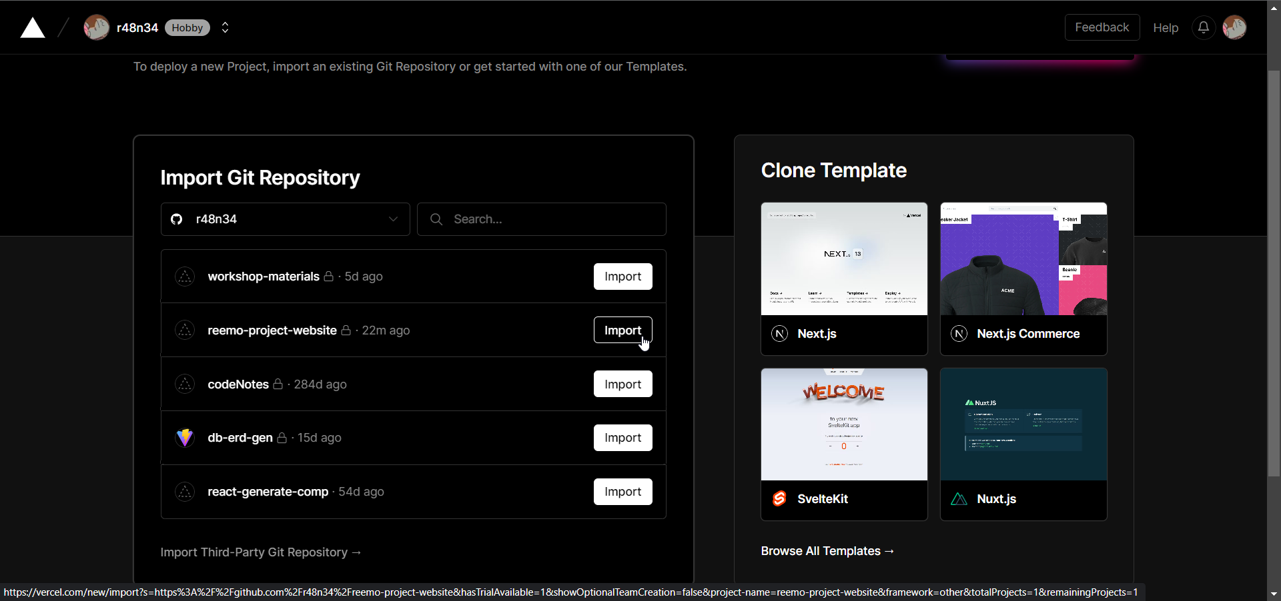Import the workshop-materials repository
This screenshot has height=601, width=1281.
pos(623,277)
